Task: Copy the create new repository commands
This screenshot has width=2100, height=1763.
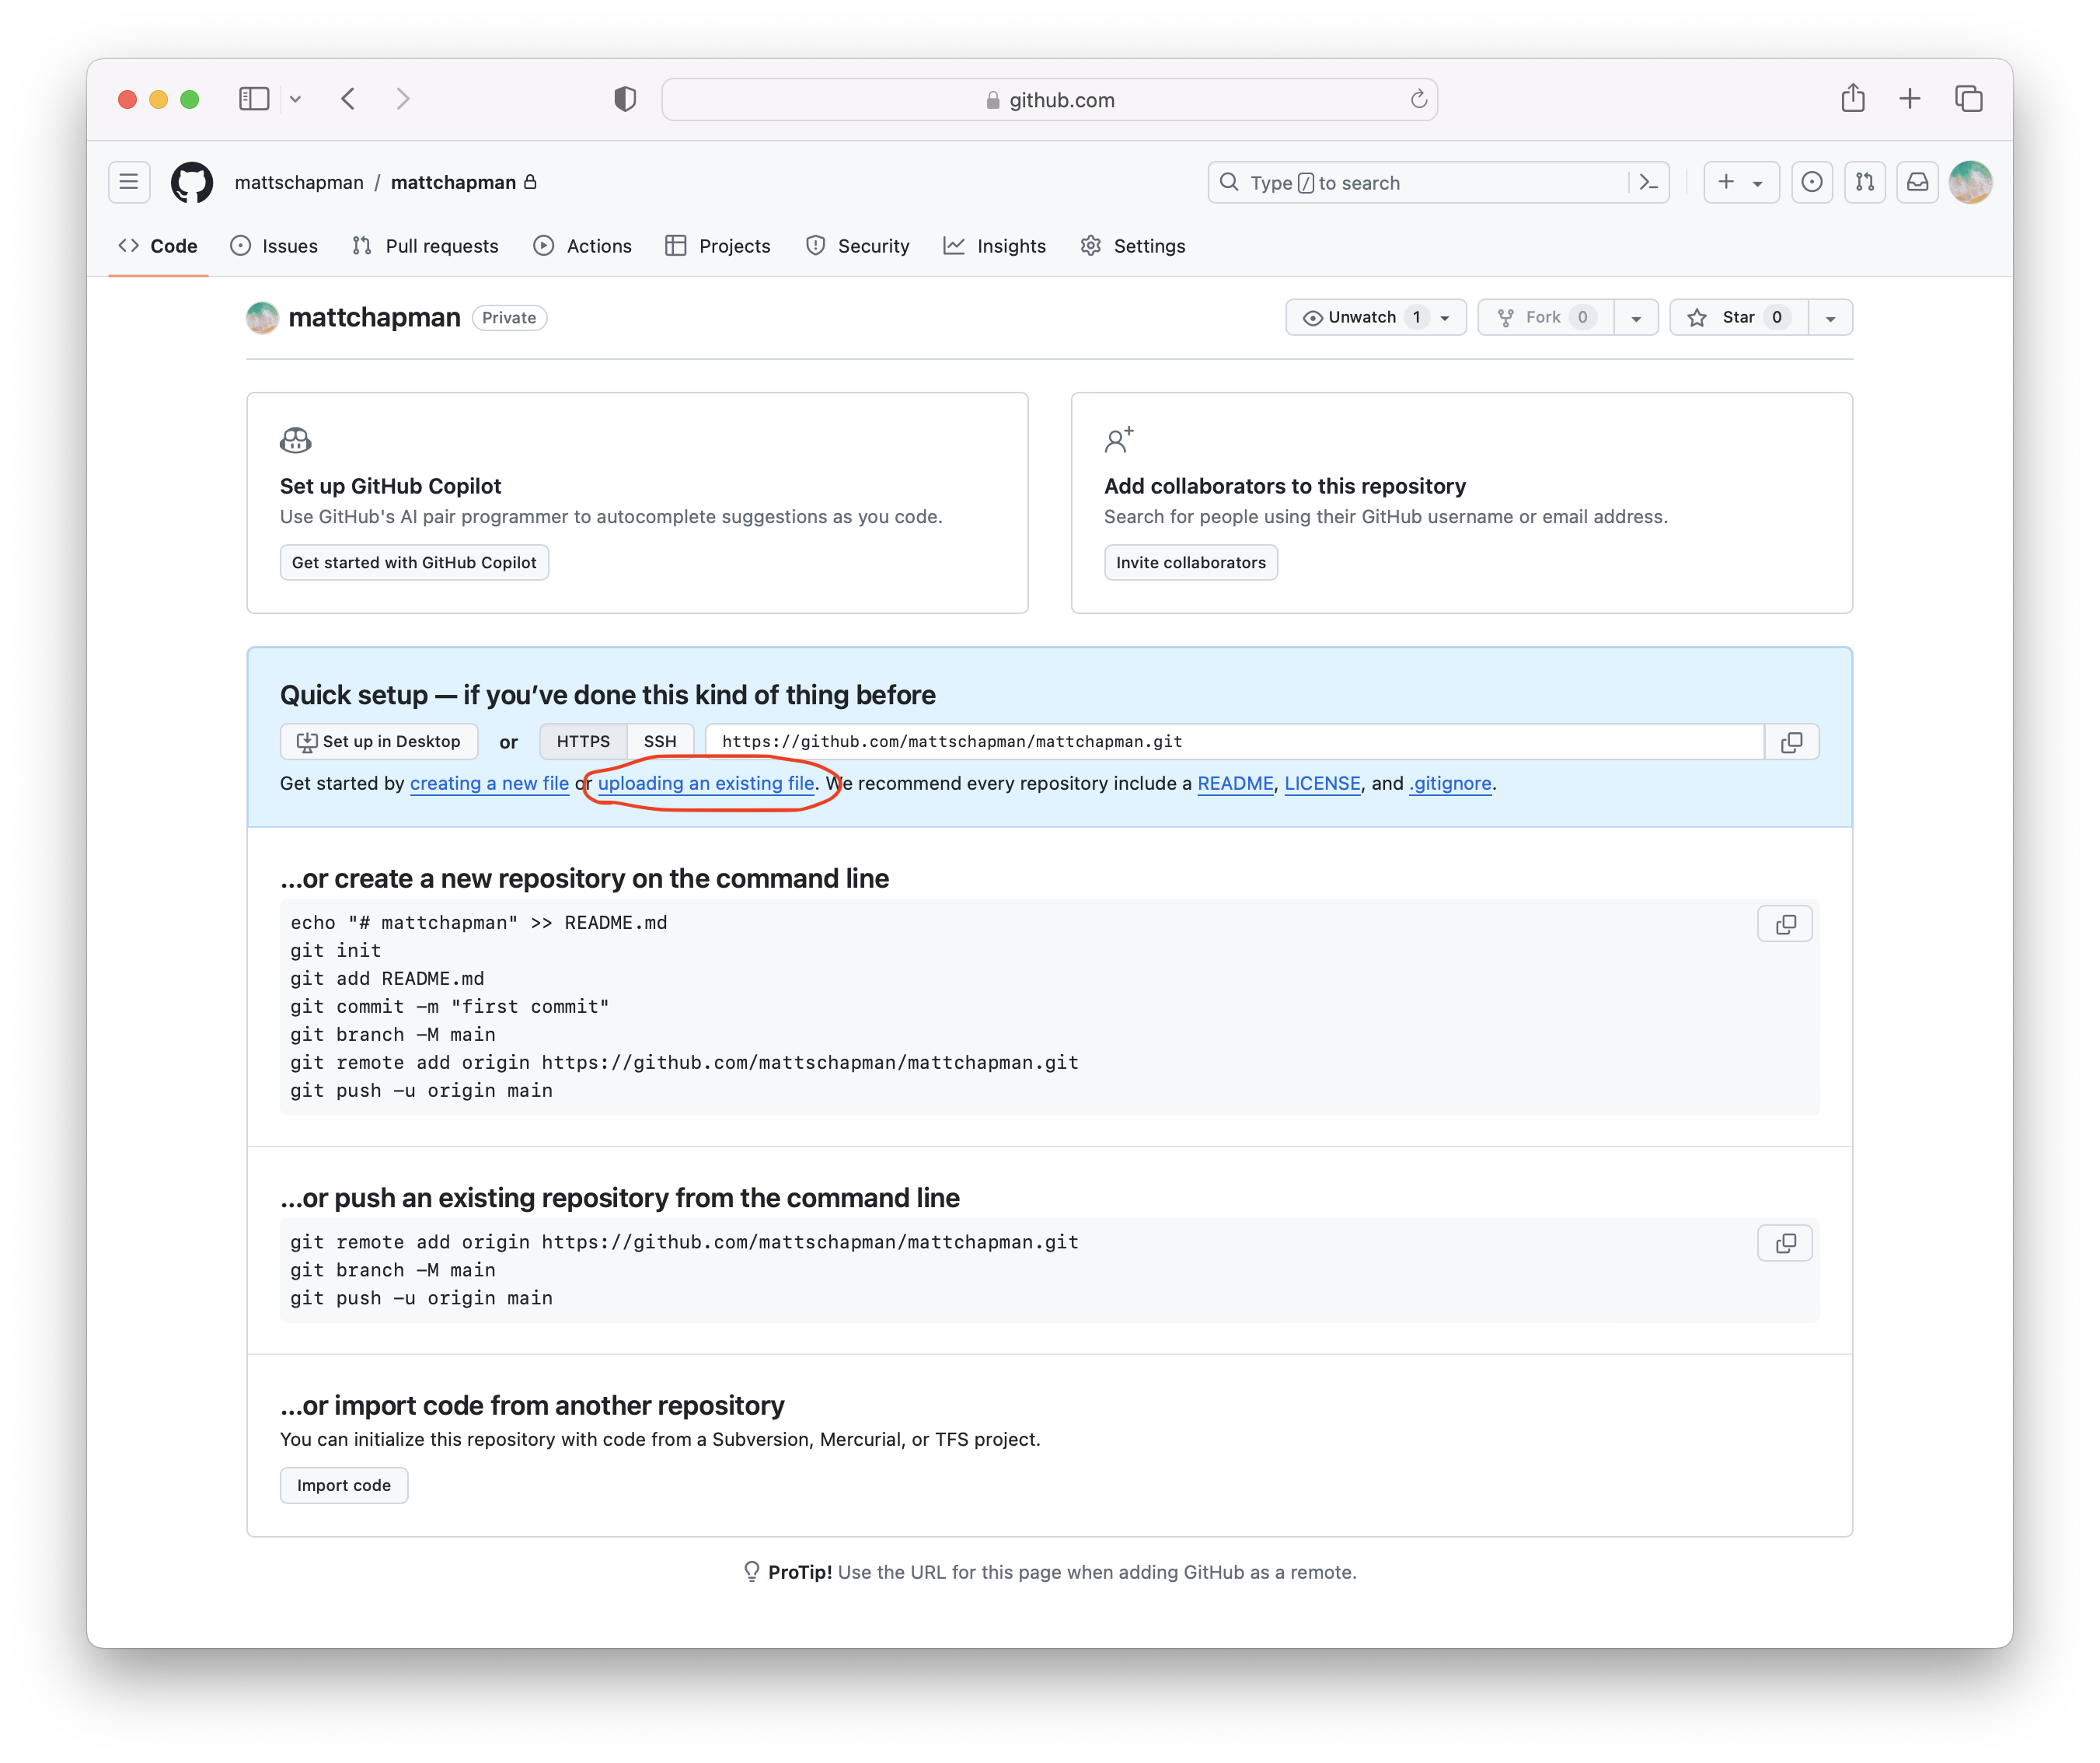Action: click(1784, 924)
